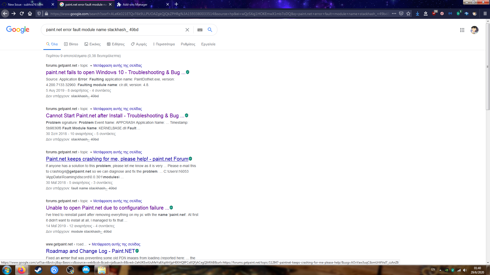Click the shield tracking protection icon
Screen dimensions: 490x275
pyautogui.click(x=39, y=13)
